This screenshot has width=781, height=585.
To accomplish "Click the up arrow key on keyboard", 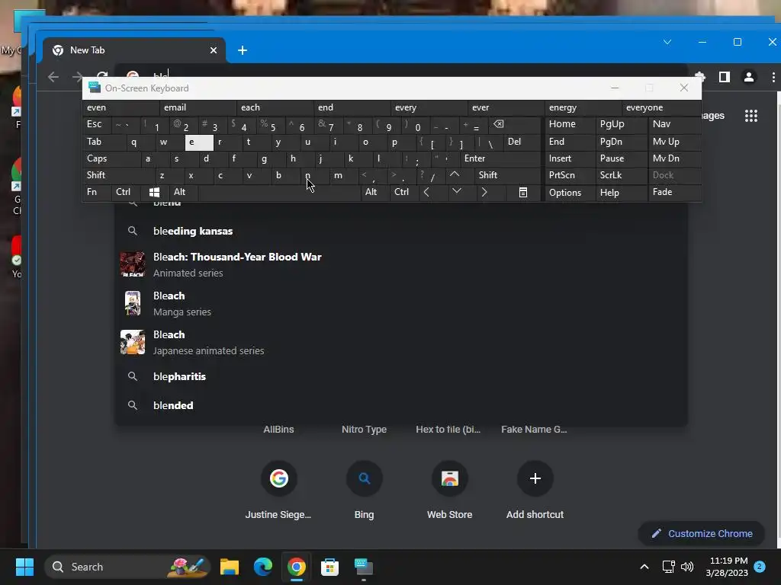I will click(x=455, y=175).
